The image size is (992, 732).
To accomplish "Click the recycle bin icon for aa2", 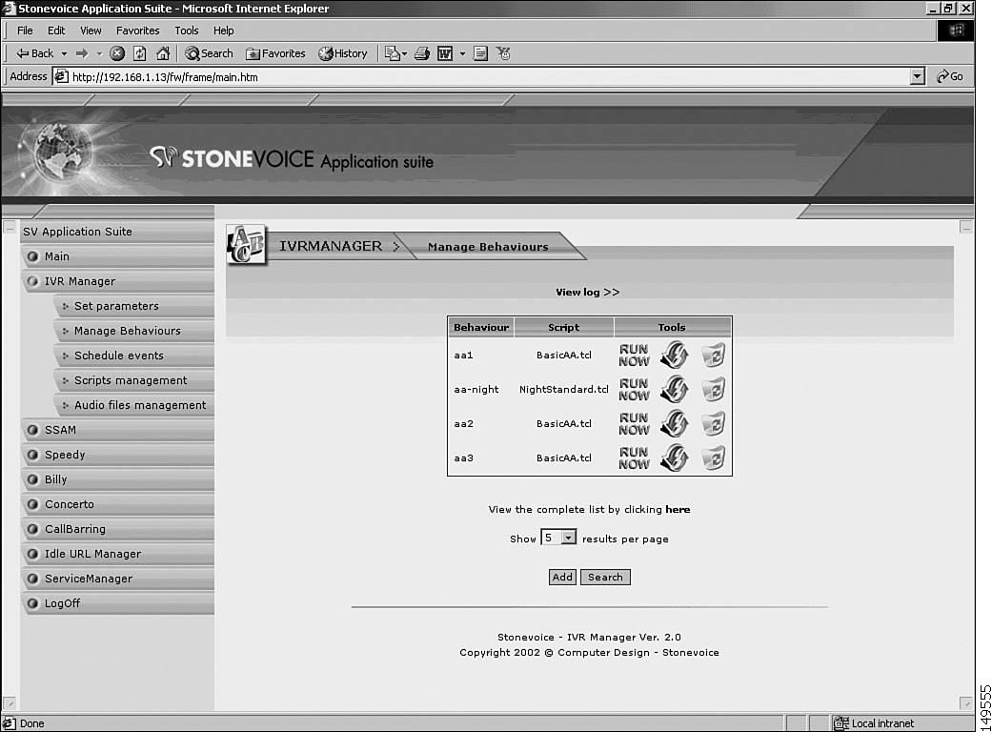I will coord(713,423).
